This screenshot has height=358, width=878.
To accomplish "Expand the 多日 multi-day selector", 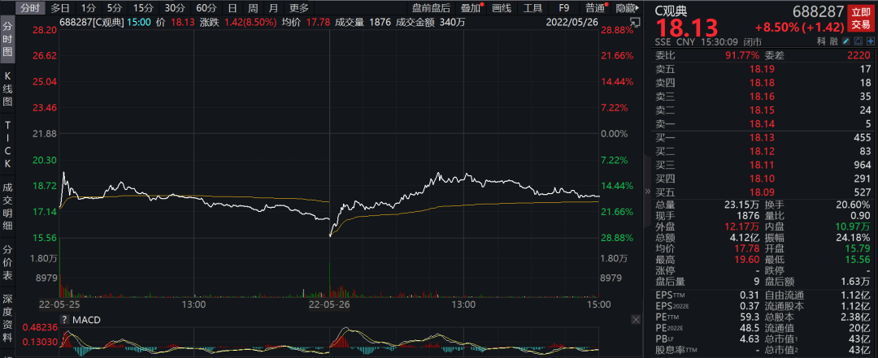I will pos(60,7).
